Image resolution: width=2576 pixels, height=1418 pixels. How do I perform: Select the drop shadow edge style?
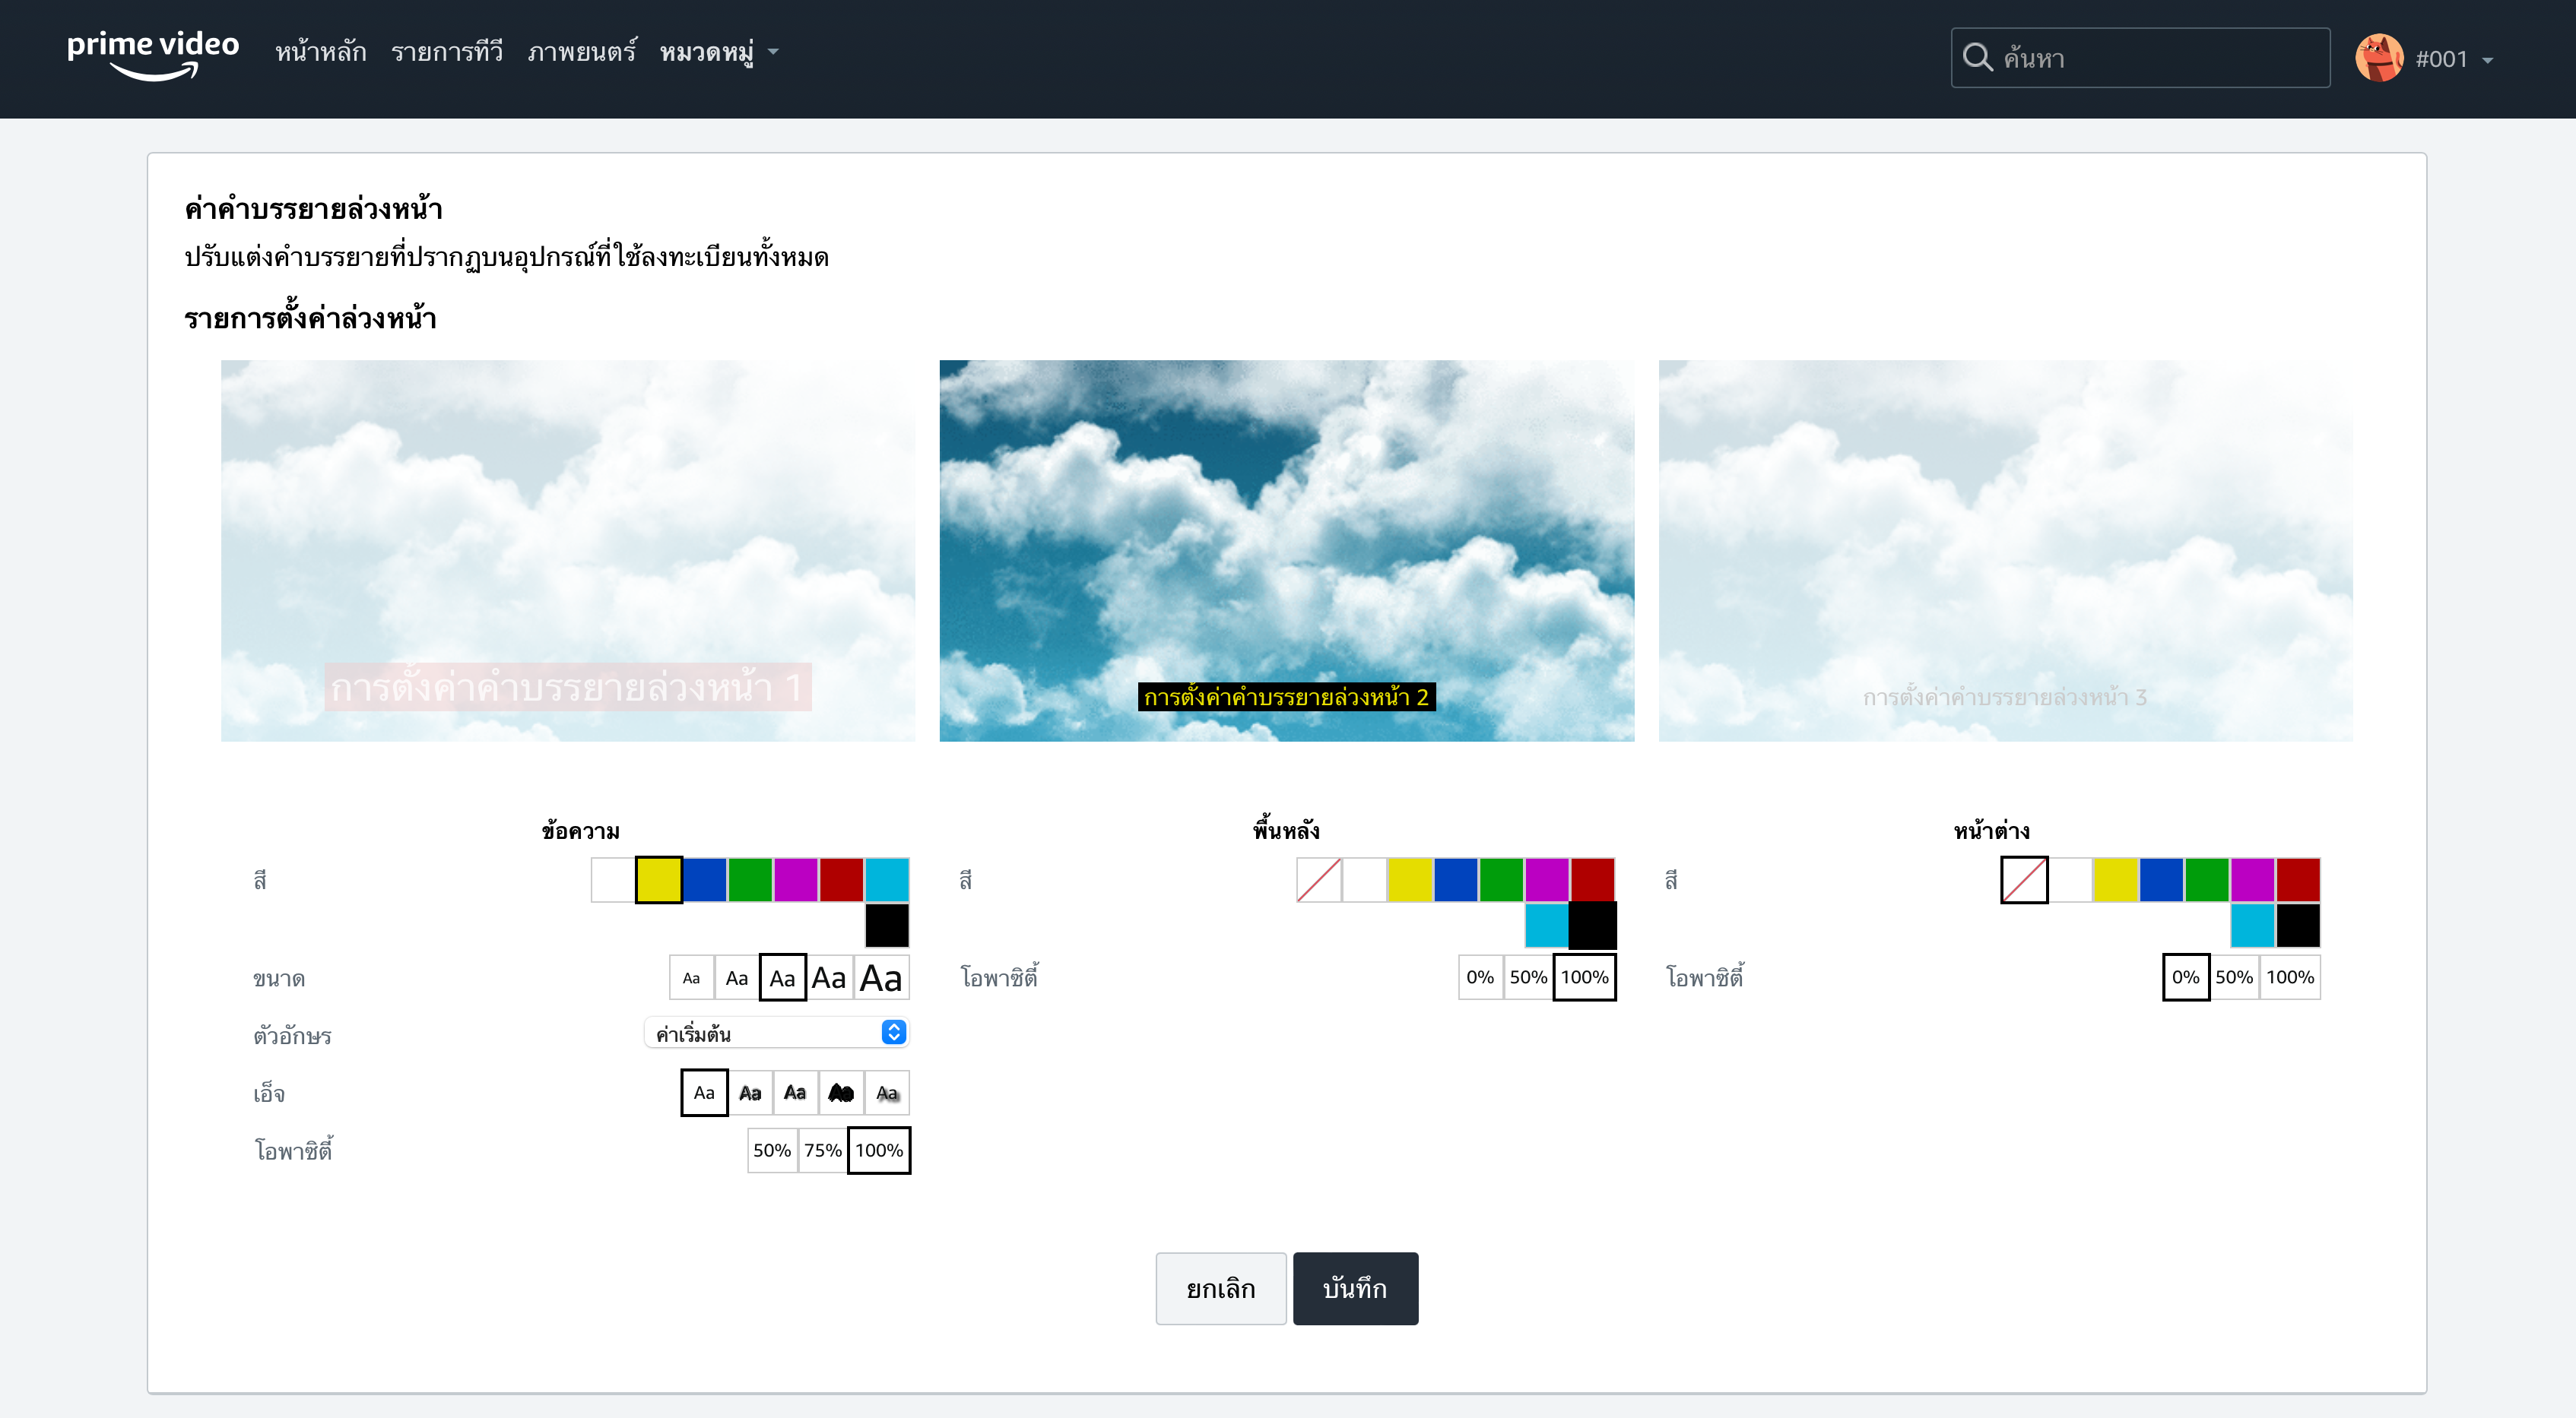[x=887, y=1092]
